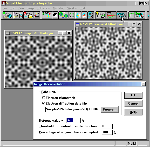Image resolution: width=150 pixels, height=147 pixels.
Task: Click the Sym. average toolbar icon
Action: coord(140,15)
